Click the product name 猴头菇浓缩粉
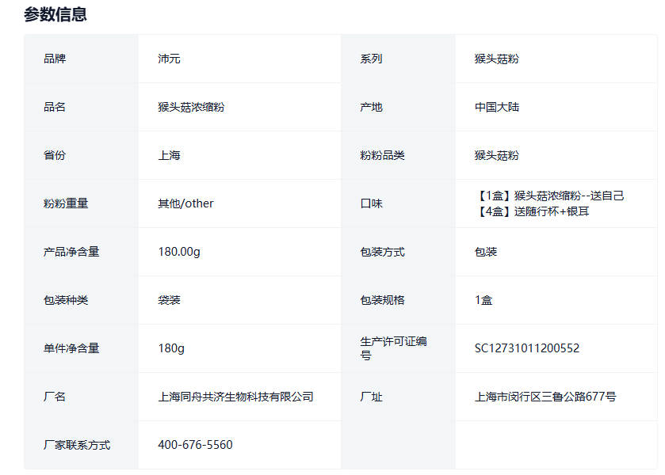This screenshot has height=475, width=665. click(x=191, y=107)
